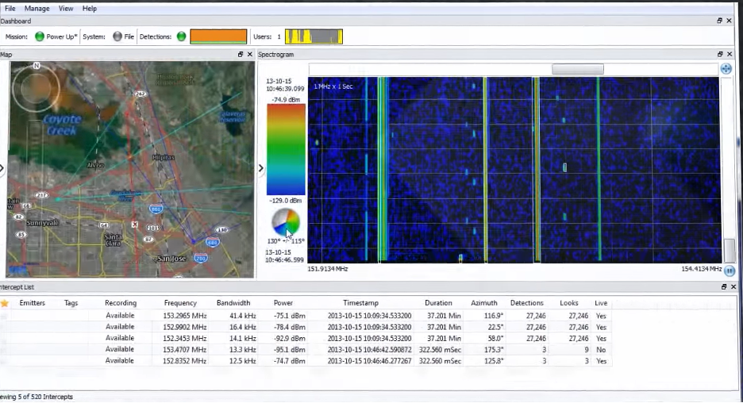
Task: Click the power level color gradient scale
Action: [x=286, y=149]
